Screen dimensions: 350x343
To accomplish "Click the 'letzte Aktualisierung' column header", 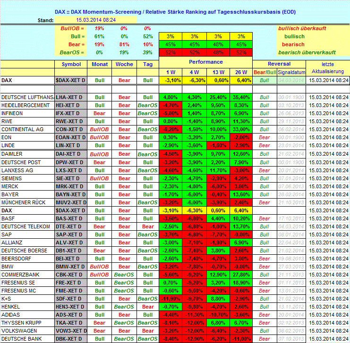I will coord(330,67).
